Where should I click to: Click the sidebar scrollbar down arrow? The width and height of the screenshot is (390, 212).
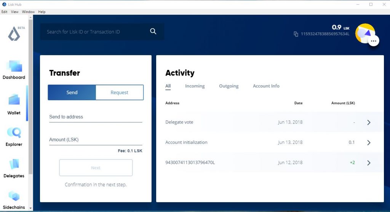pyautogui.click(x=30, y=208)
